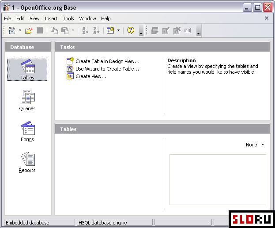Open the Window menu
275x228 pixels.
[x=87, y=19]
